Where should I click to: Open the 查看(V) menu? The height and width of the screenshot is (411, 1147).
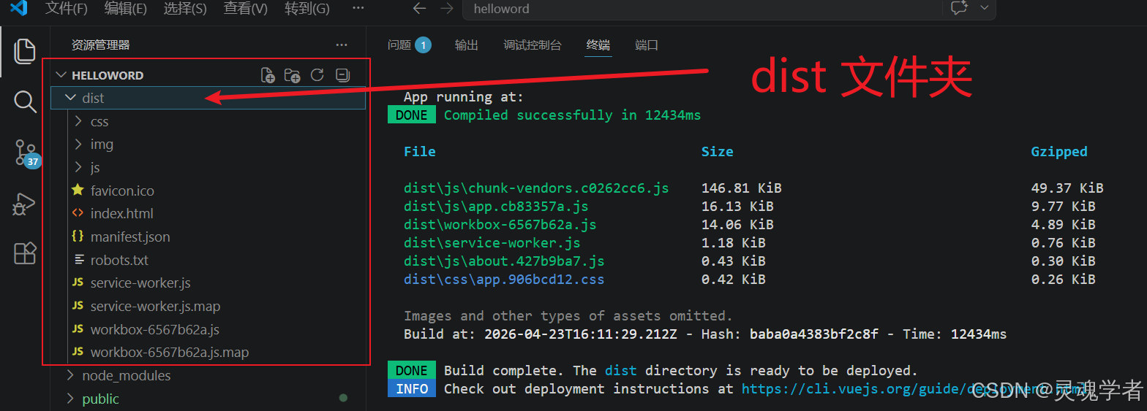(x=245, y=9)
